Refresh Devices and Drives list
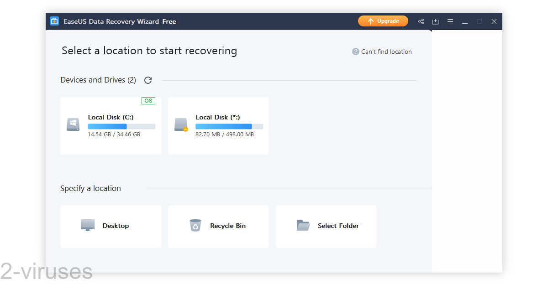This screenshot has width=548, height=284. [x=148, y=80]
